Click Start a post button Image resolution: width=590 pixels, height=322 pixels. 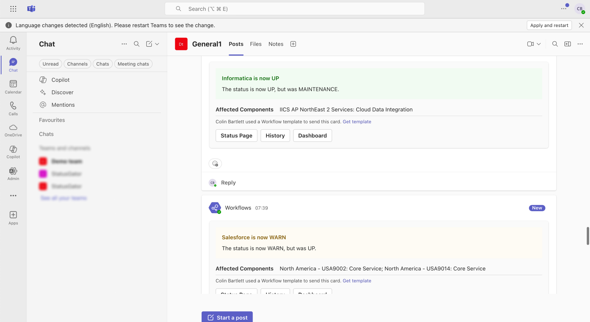pyautogui.click(x=227, y=317)
